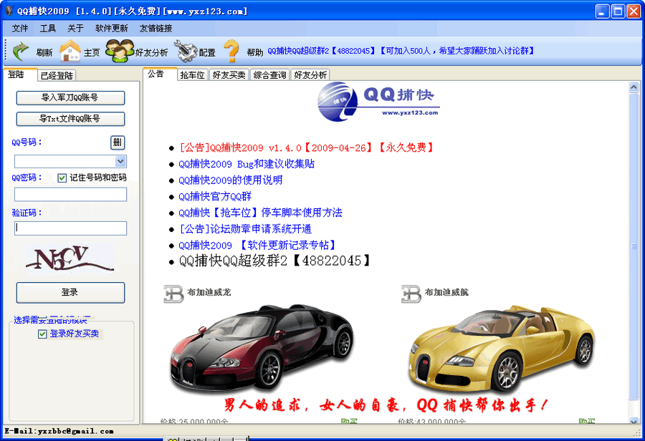Viewport: 645px width, 441px height.
Task: Open the QQ捕快2009 v1.4.0 announcement link
Action: 307,148
